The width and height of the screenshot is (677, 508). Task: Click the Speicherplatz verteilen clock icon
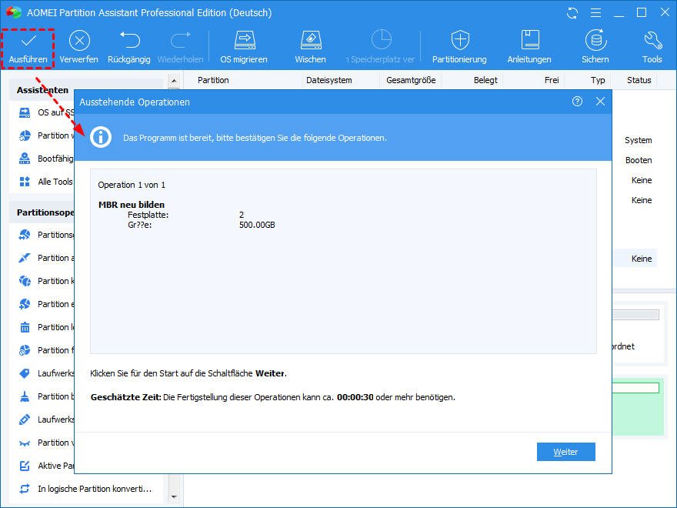click(382, 40)
